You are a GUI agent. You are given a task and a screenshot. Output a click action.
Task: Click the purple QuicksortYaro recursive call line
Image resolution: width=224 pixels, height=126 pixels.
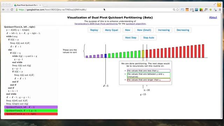point(31,107)
